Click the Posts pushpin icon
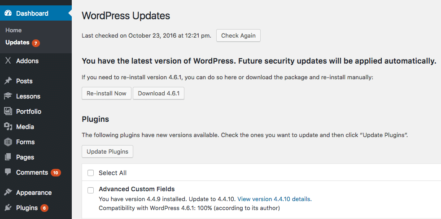This screenshot has height=219, width=441. pyautogui.click(x=8, y=81)
